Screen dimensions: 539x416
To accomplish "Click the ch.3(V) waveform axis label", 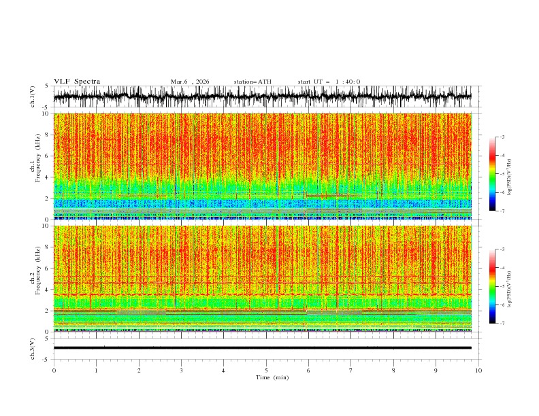I will tap(33, 349).
